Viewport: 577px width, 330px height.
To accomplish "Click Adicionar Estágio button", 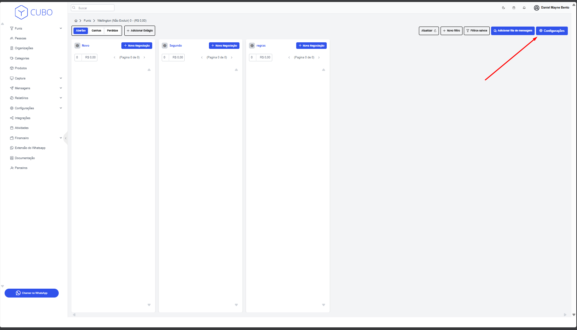I will (140, 31).
